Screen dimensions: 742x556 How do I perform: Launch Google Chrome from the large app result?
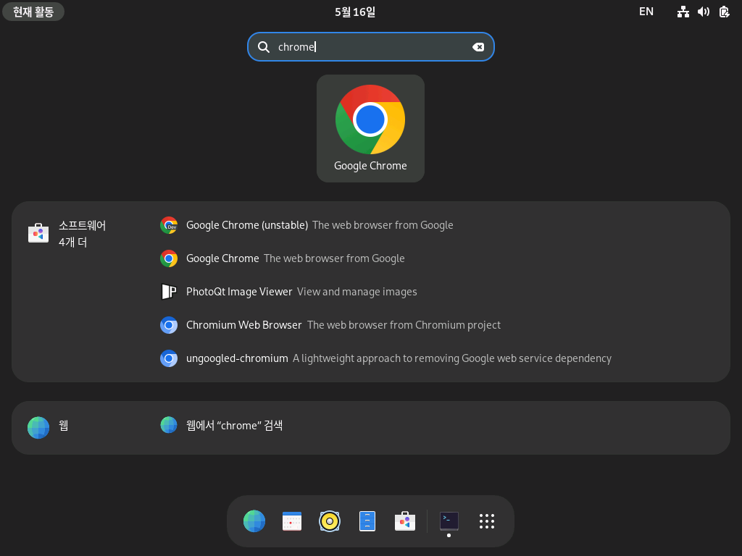tap(370, 128)
